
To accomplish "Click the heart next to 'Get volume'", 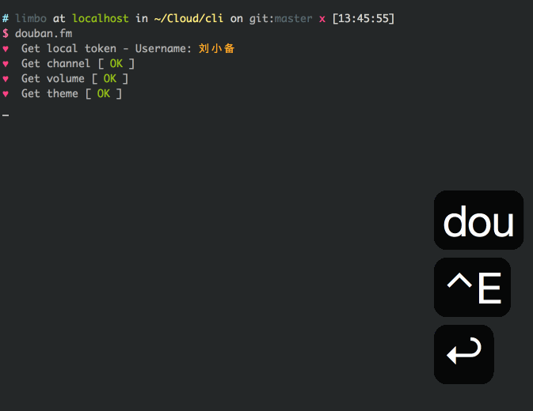I will click(x=6, y=79).
